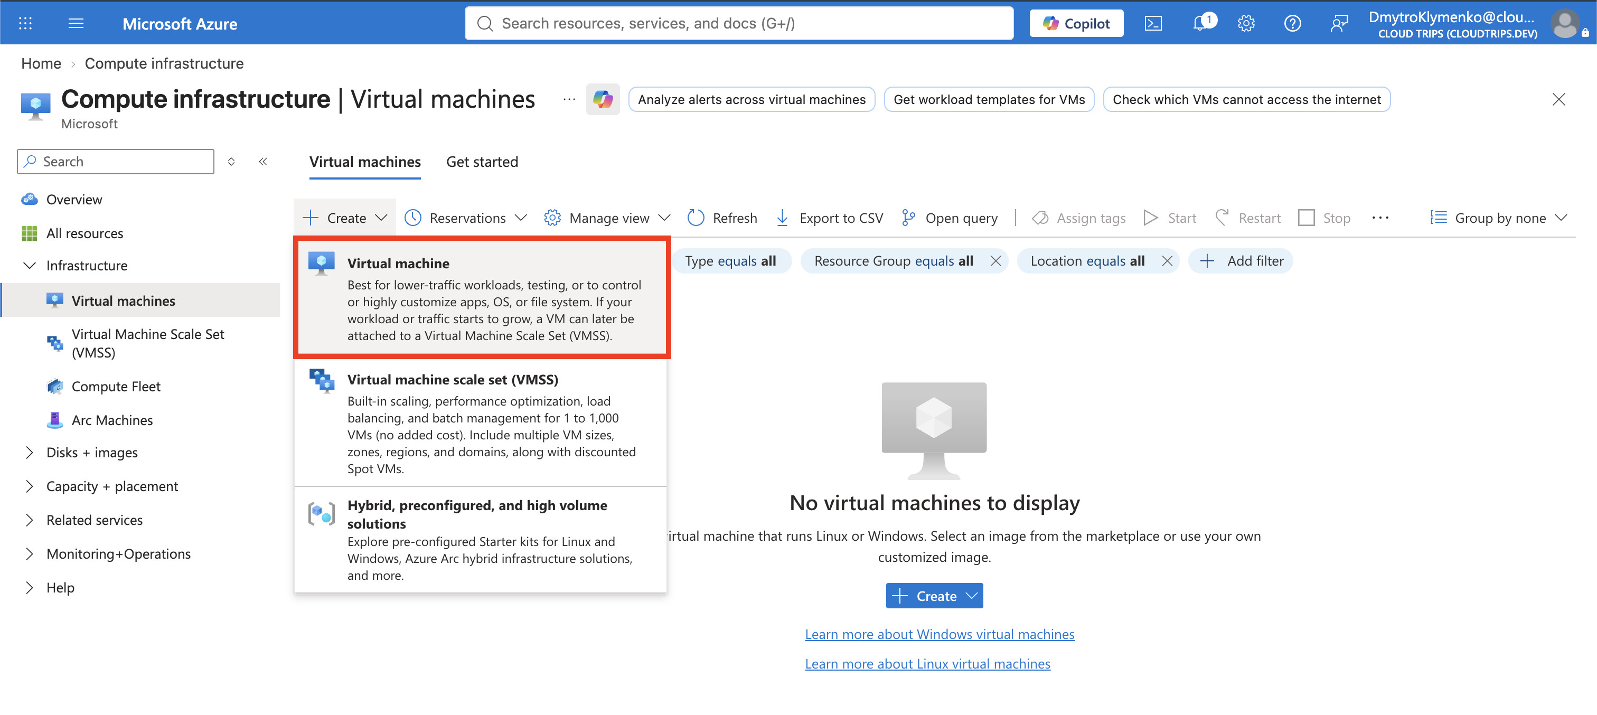Open Learn more about Linux virtual machines
1597x715 pixels.
click(x=927, y=664)
